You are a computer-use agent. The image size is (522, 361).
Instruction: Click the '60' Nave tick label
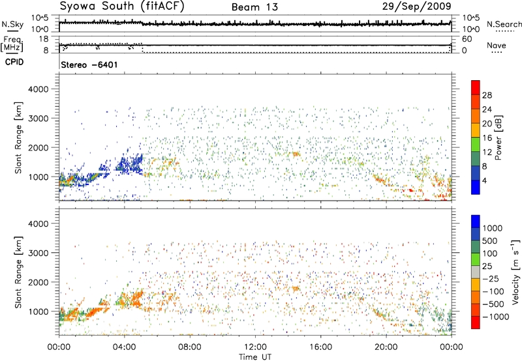pyautogui.click(x=467, y=39)
